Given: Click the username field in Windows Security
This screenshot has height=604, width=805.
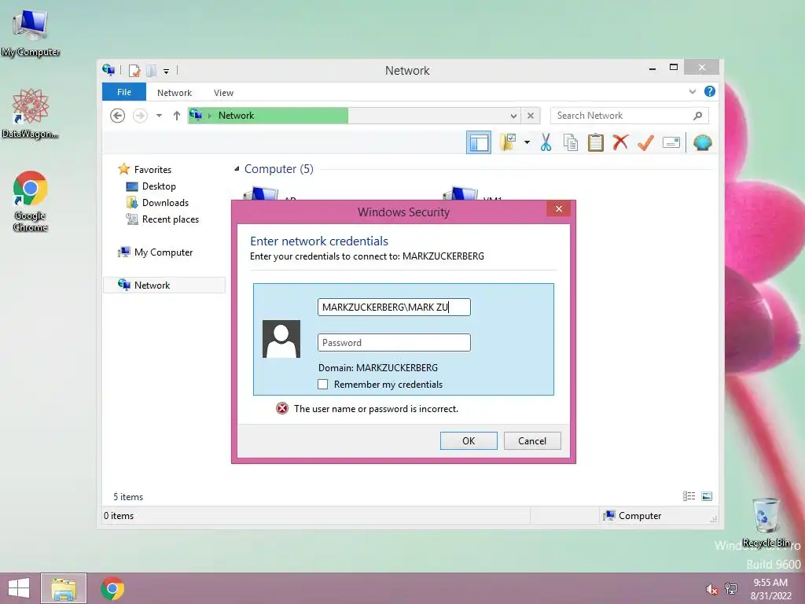Looking at the screenshot, I should coord(394,308).
